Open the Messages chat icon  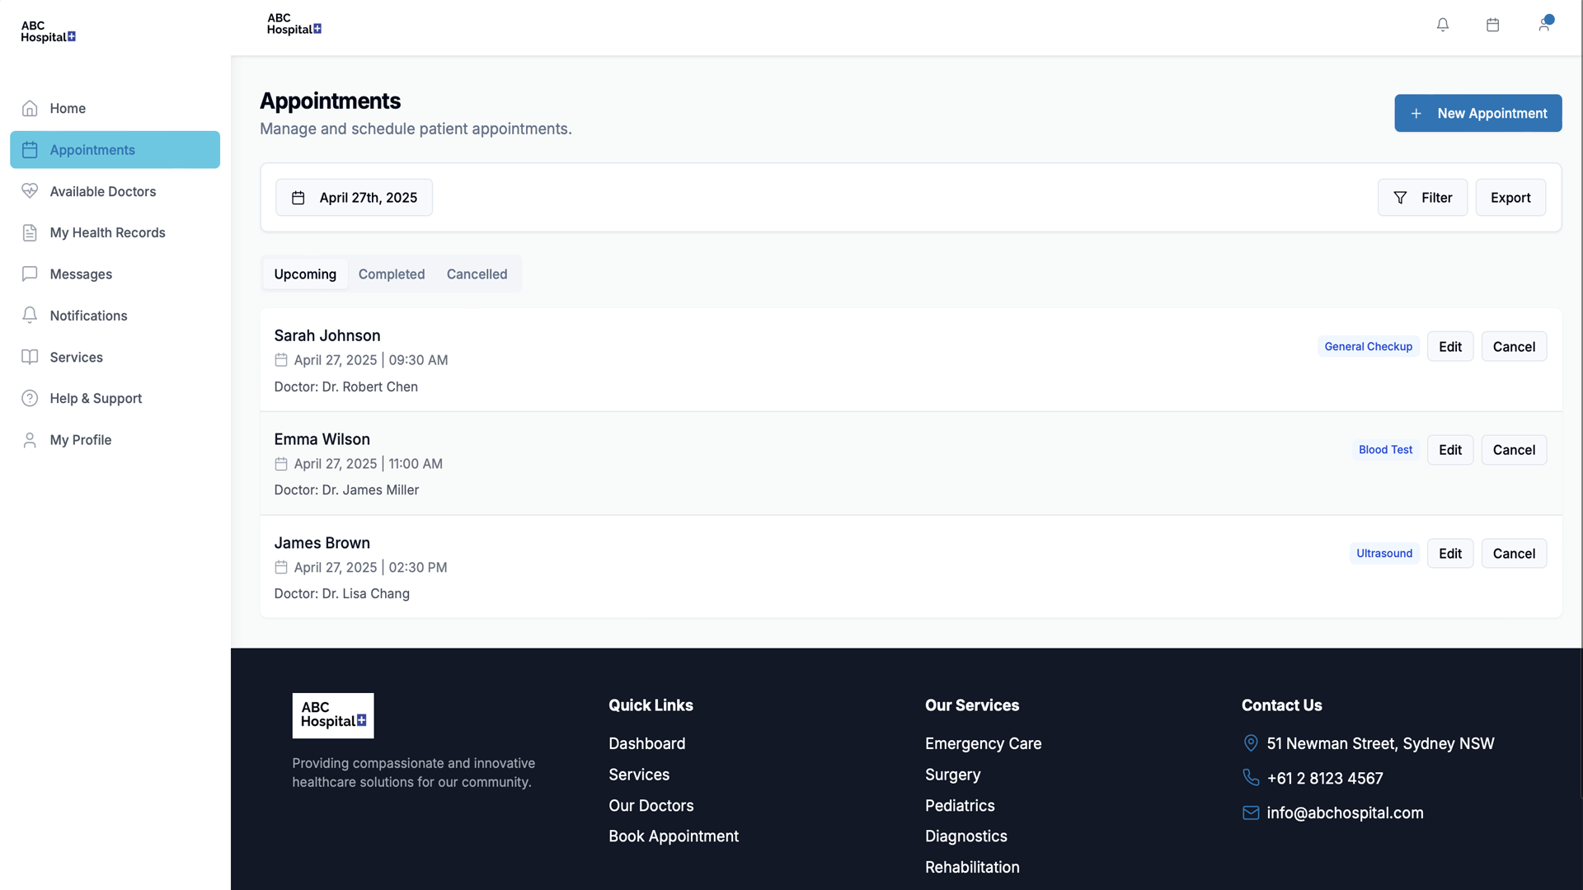[x=30, y=274]
